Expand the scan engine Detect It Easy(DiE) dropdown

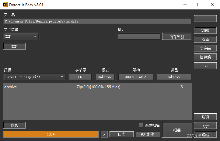pos(35,77)
